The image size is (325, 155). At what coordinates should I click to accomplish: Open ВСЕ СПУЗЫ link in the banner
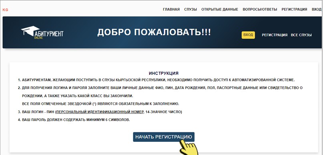[301, 35]
